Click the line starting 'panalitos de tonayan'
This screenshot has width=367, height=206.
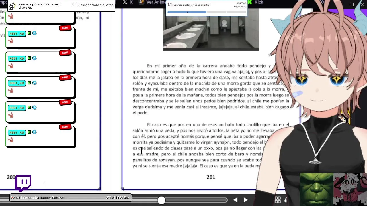click(197, 160)
